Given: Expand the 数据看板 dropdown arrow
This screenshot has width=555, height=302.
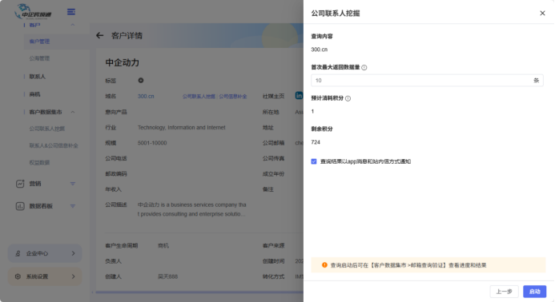Looking at the screenshot, I should point(73,206).
